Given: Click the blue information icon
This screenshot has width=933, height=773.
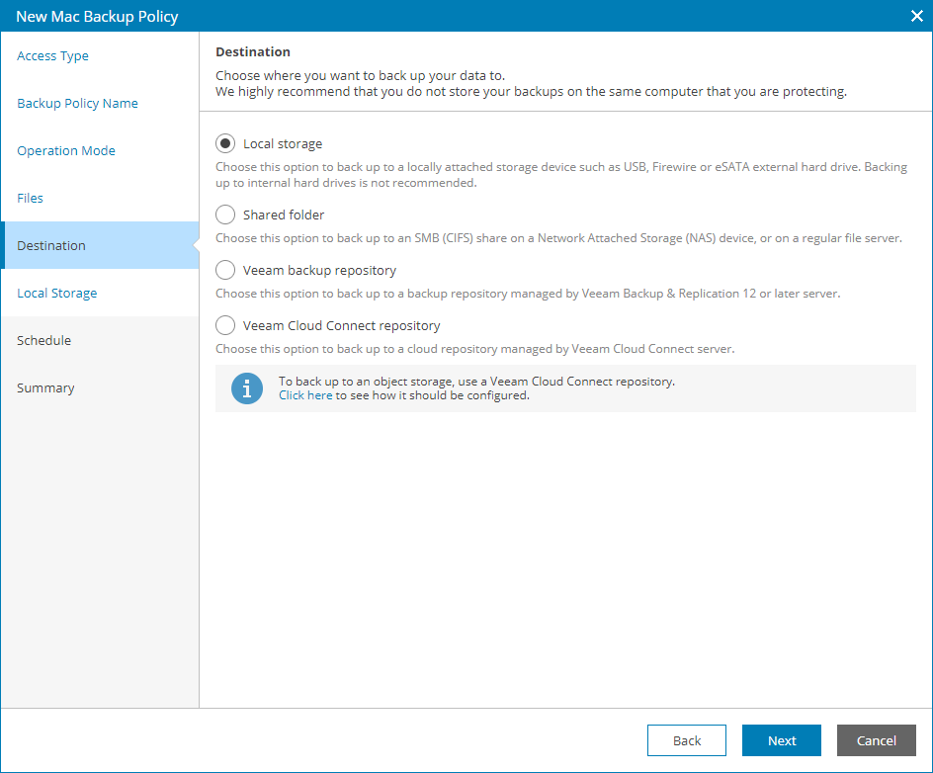Looking at the screenshot, I should tap(247, 387).
